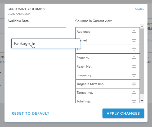Viewport: 152px width, 127px height.
Task: Click the Columns in Current view heading
Action: [x=93, y=21]
